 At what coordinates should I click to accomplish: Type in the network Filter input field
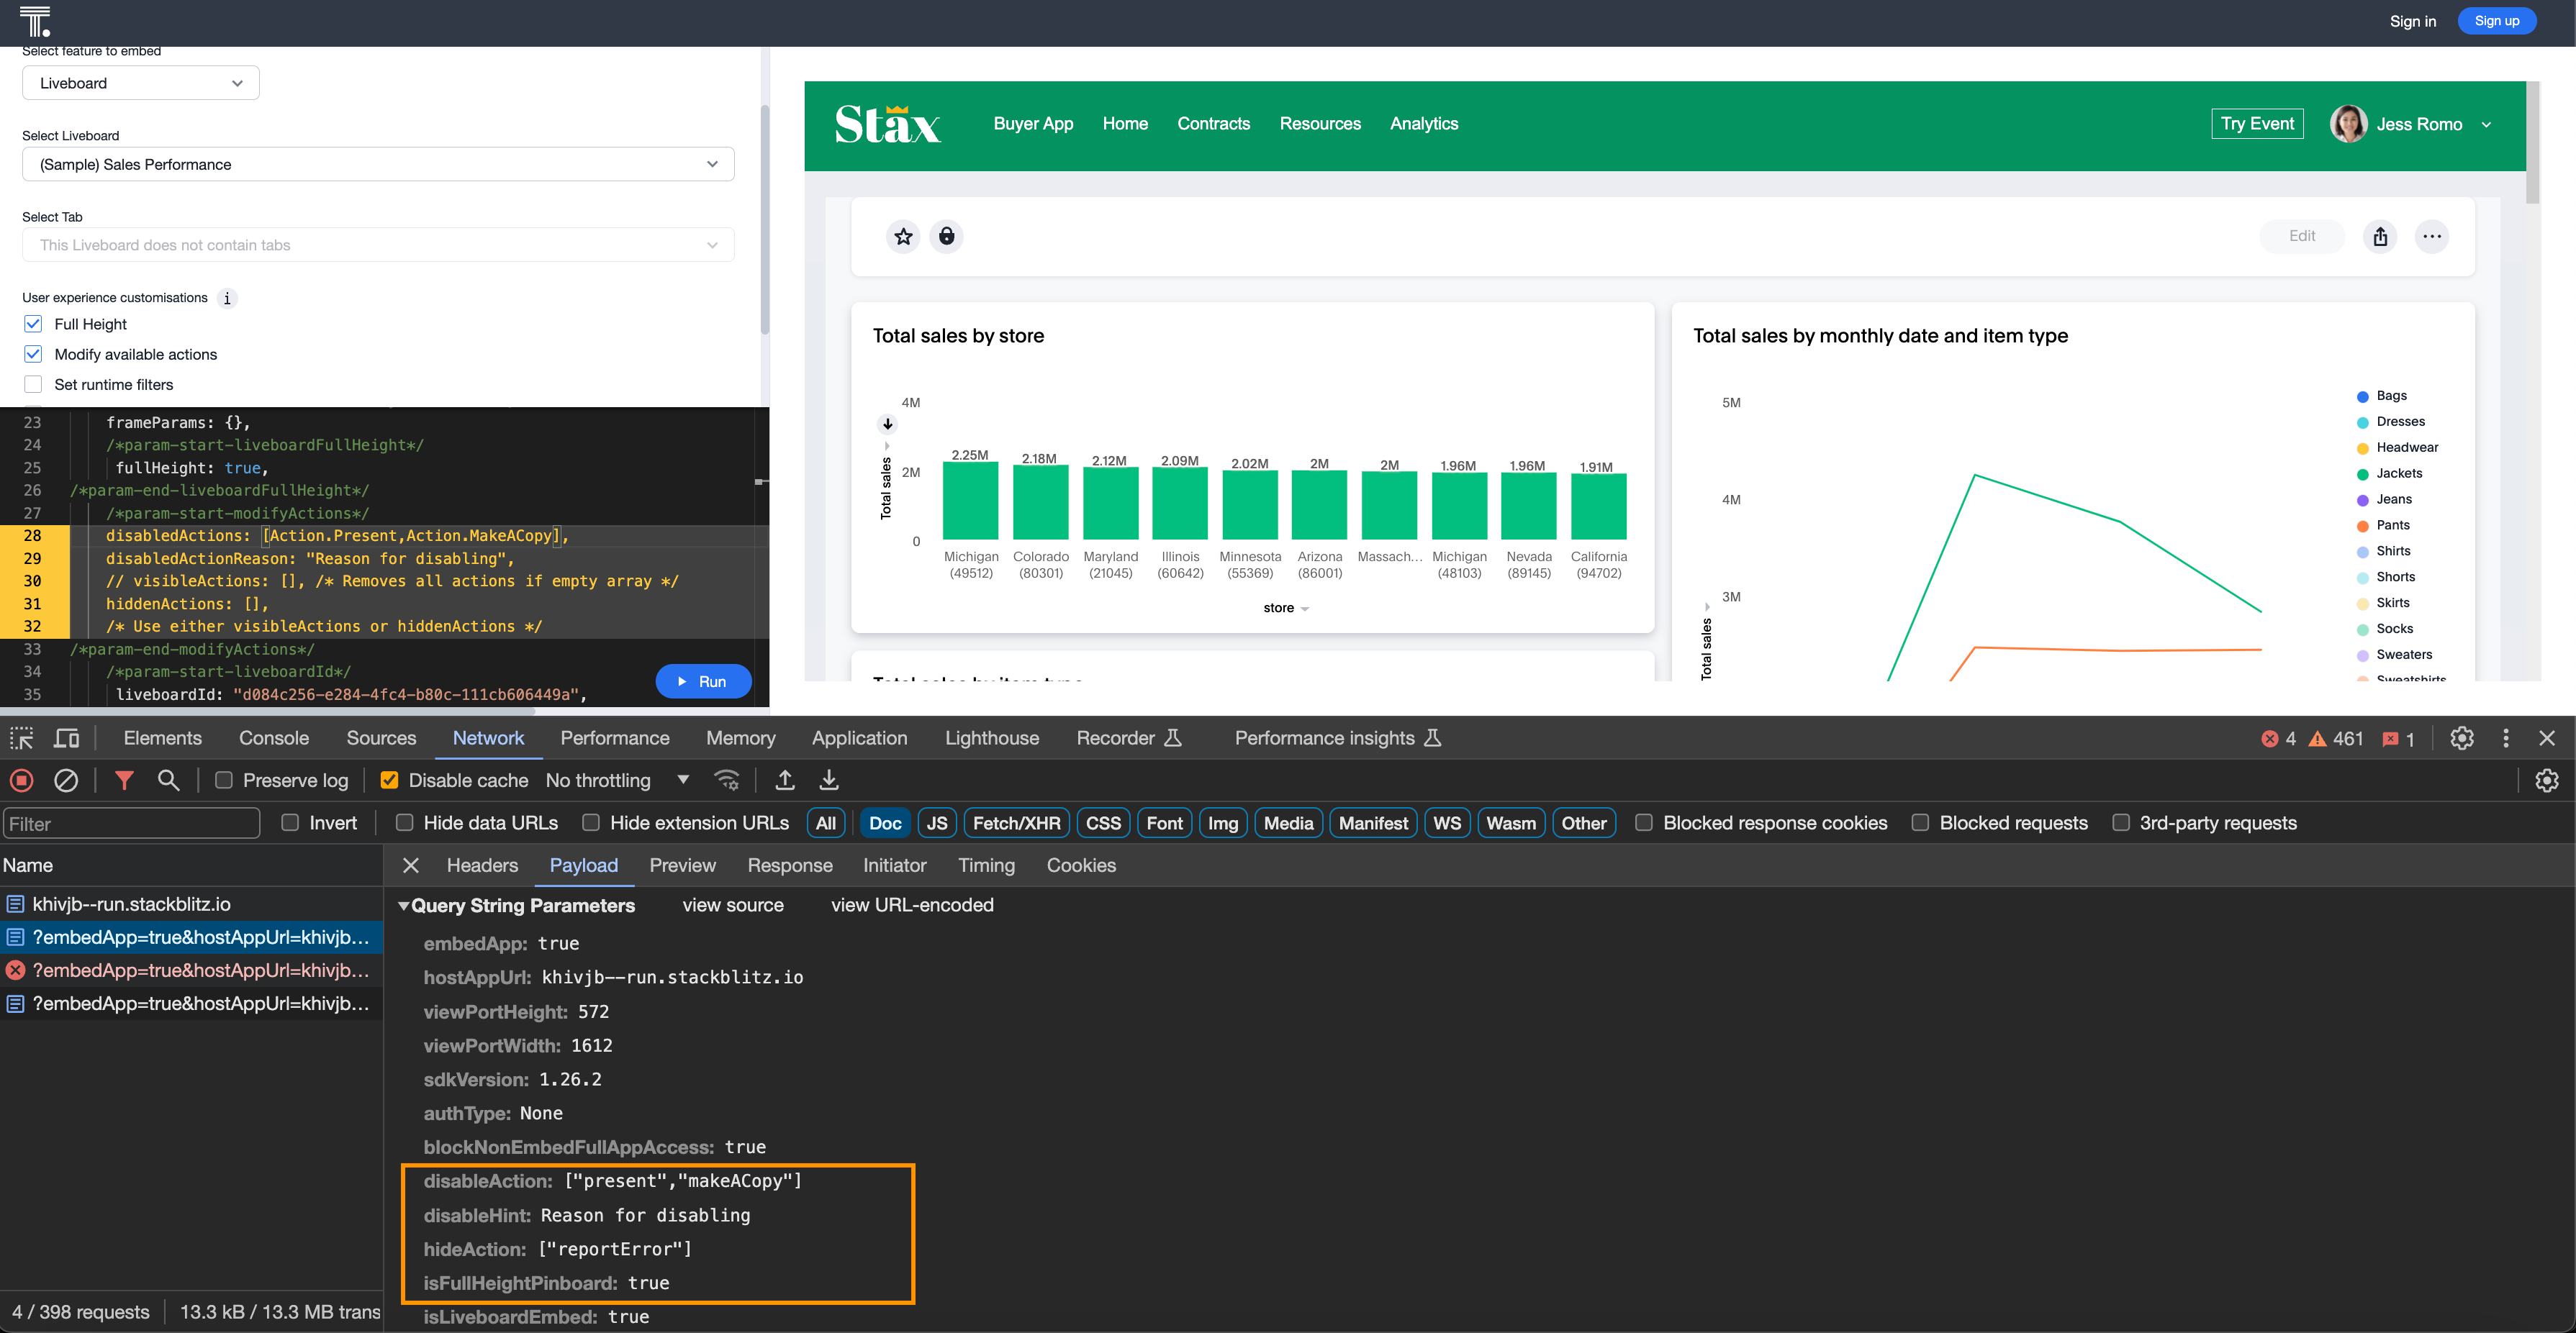[x=131, y=822]
